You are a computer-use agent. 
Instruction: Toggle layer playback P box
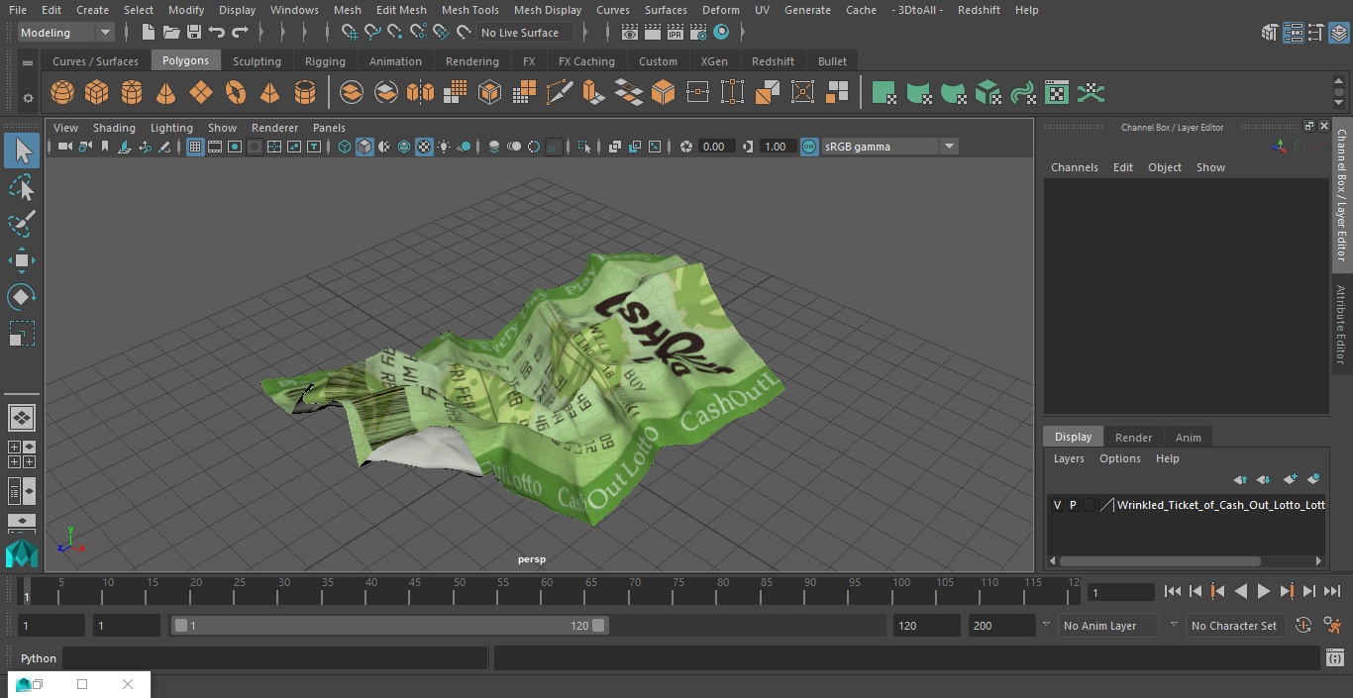[x=1073, y=505]
